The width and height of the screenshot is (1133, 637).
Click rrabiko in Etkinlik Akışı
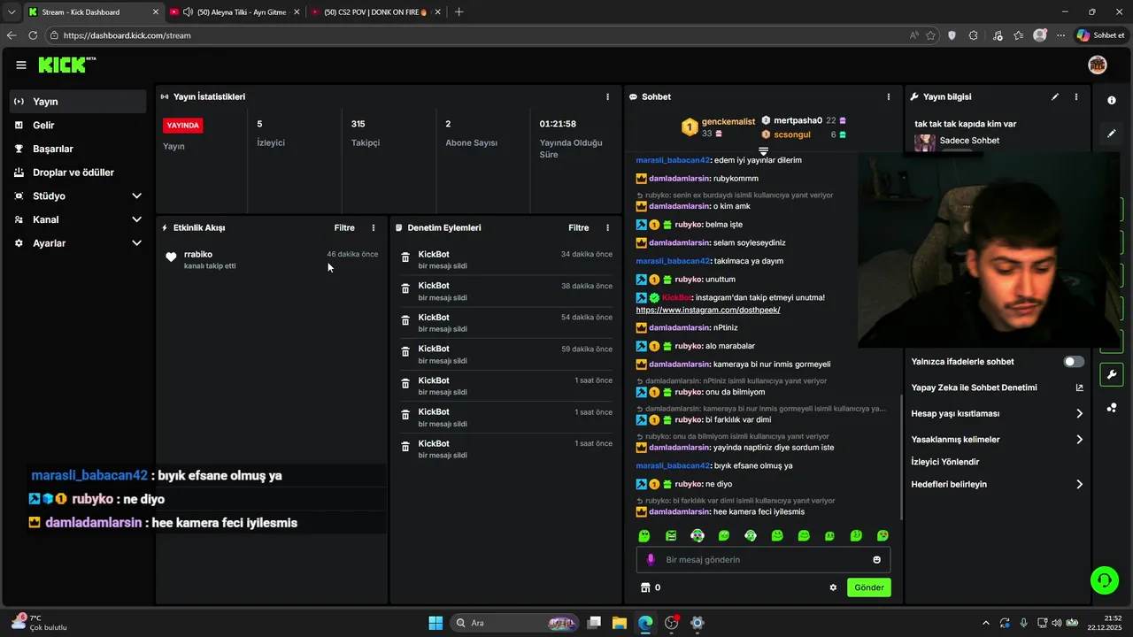[x=198, y=254]
